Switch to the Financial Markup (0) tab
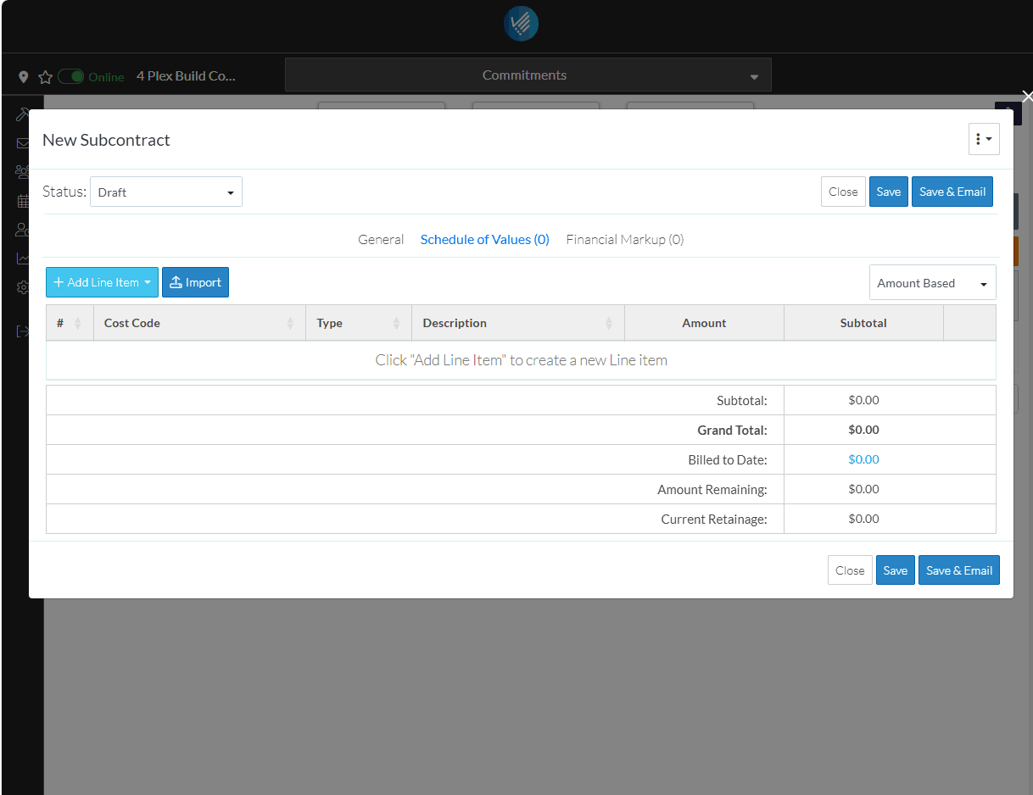Image resolution: width=1033 pixels, height=795 pixels. pos(625,239)
